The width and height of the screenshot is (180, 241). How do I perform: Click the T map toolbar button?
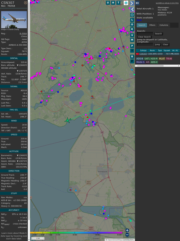pos(118,3)
